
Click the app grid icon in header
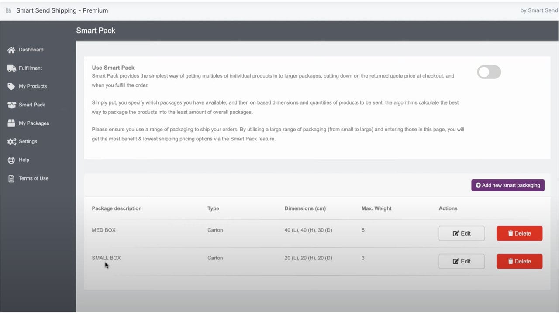pyautogui.click(x=8, y=10)
